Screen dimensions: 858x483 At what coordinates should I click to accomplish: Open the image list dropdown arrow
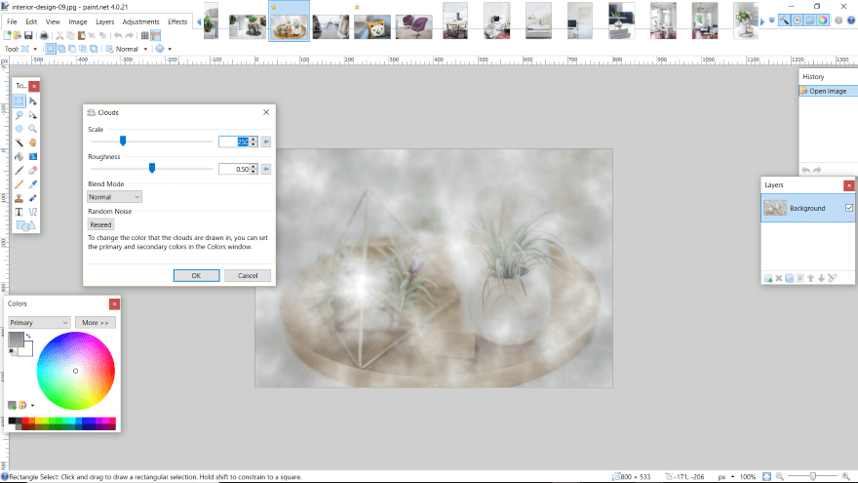[x=771, y=20]
